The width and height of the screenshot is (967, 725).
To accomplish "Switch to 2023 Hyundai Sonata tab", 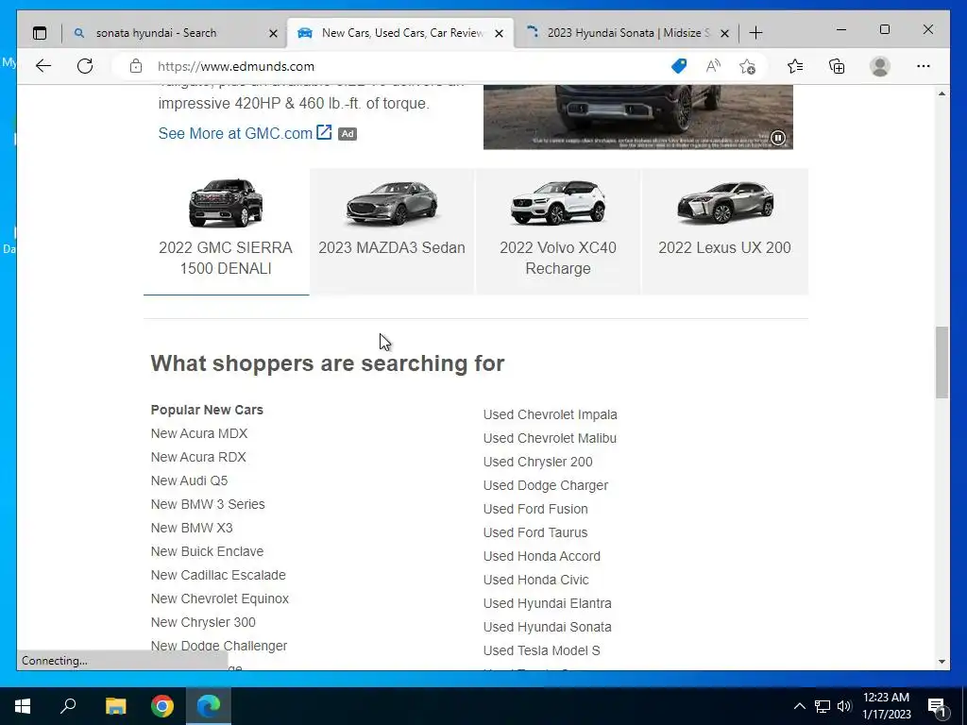I will tap(628, 33).
